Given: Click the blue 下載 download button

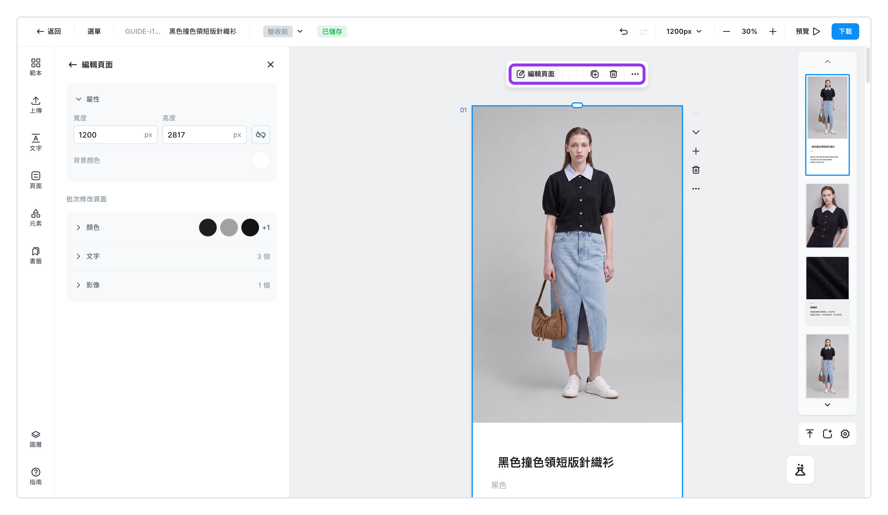Looking at the screenshot, I should point(845,31).
